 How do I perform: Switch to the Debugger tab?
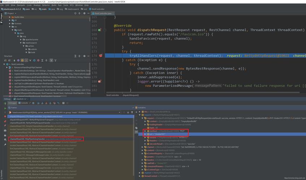[12, 103]
